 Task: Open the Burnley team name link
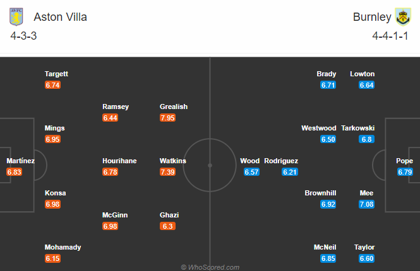[x=372, y=17]
